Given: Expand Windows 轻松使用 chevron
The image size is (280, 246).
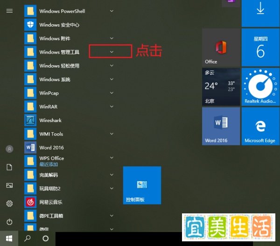Looking at the screenshot, I should point(112,66).
